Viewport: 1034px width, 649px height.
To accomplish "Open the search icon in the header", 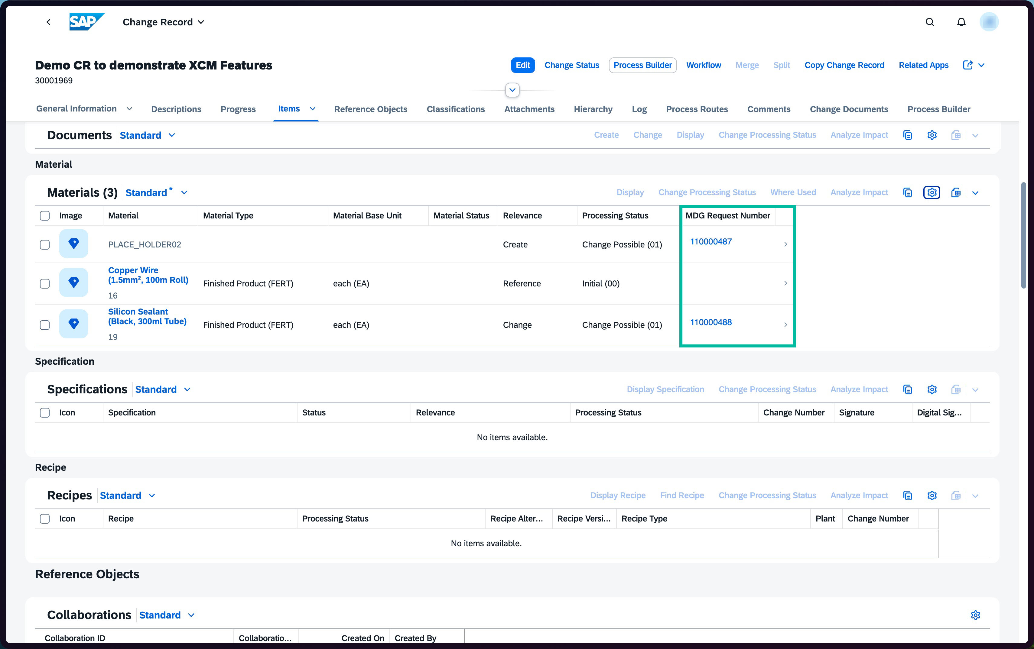I will coord(930,22).
